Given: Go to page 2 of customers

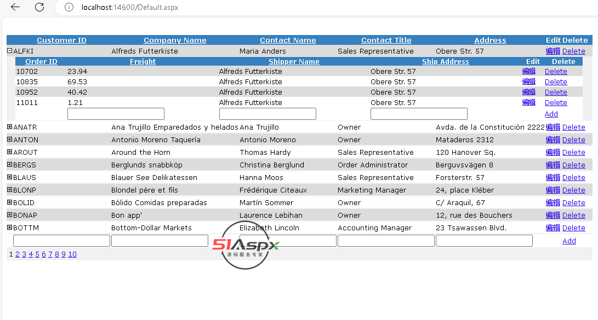Looking at the screenshot, I should pyautogui.click(x=18, y=254).
